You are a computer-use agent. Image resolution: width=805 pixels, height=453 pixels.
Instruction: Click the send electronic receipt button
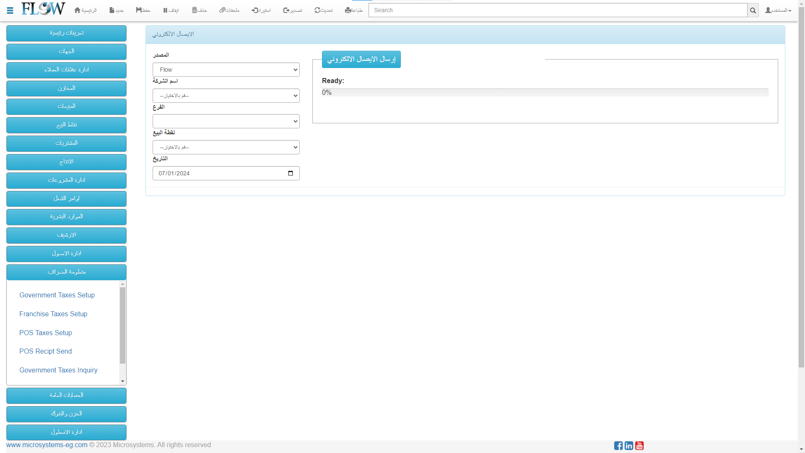tap(361, 59)
